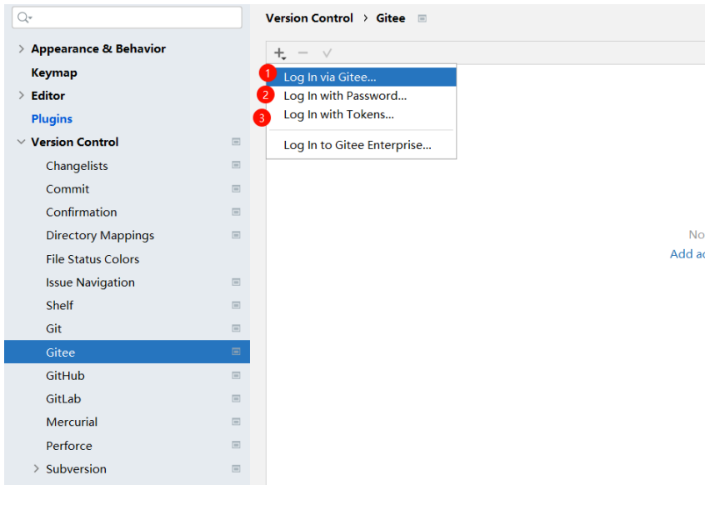Screen dimensions: 720x505
Task: Click project icon beside Commit row
Action: (236, 188)
